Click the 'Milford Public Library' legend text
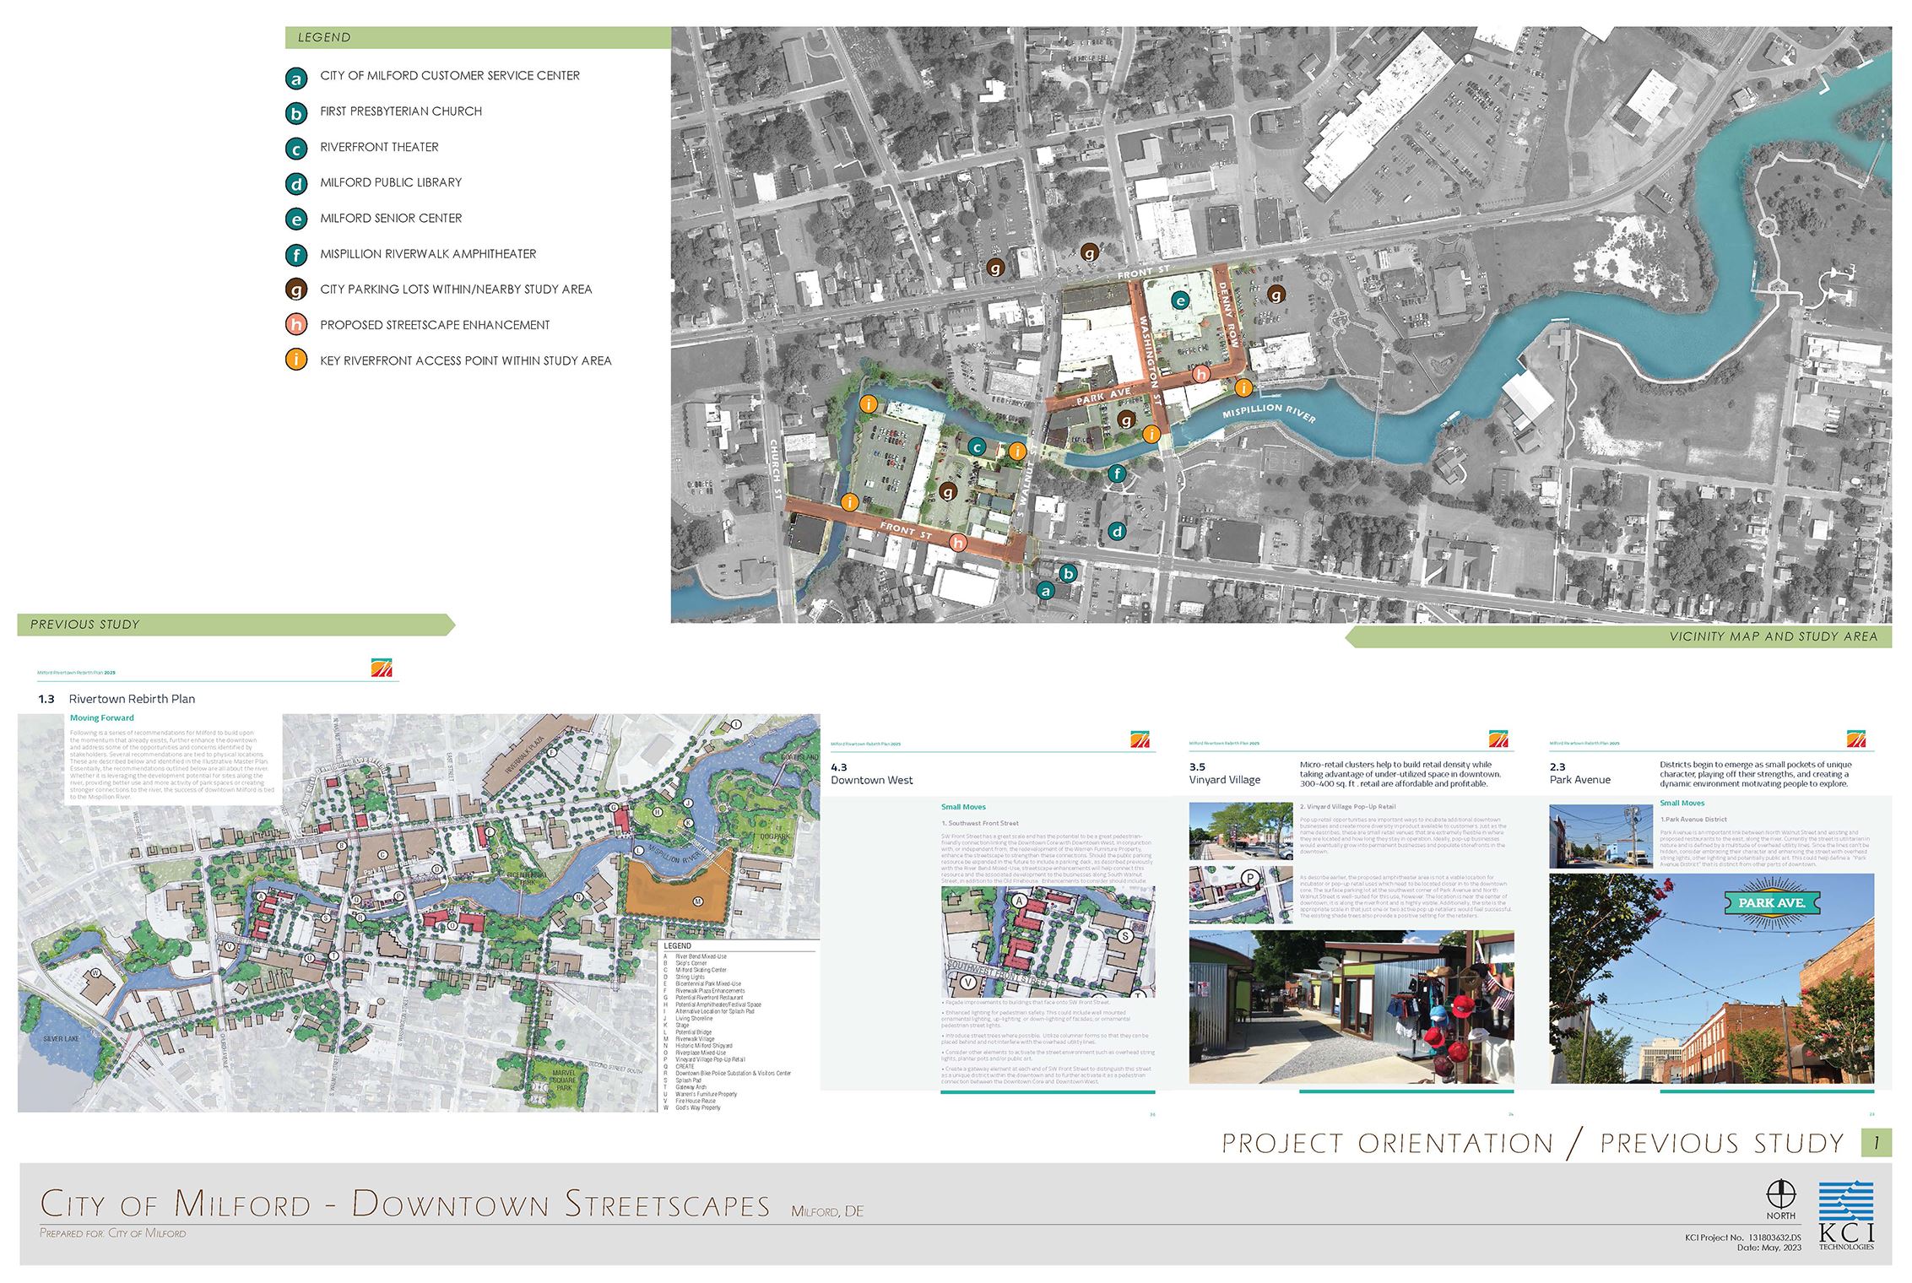 (391, 182)
